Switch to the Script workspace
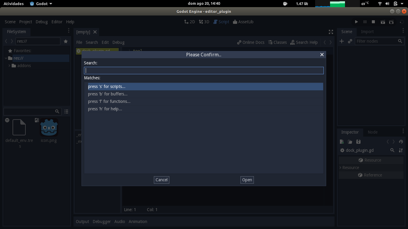408x229 pixels. (221, 22)
